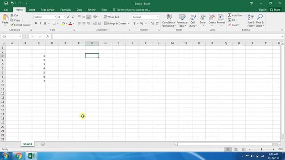Toggle Underline formatting

point(45,24)
